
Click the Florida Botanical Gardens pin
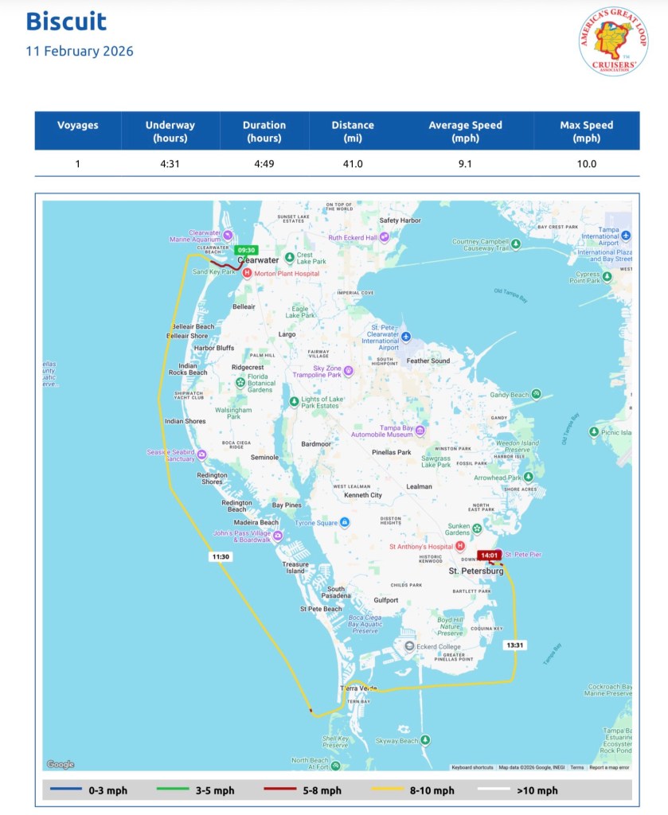pyautogui.click(x=240, y=383)
